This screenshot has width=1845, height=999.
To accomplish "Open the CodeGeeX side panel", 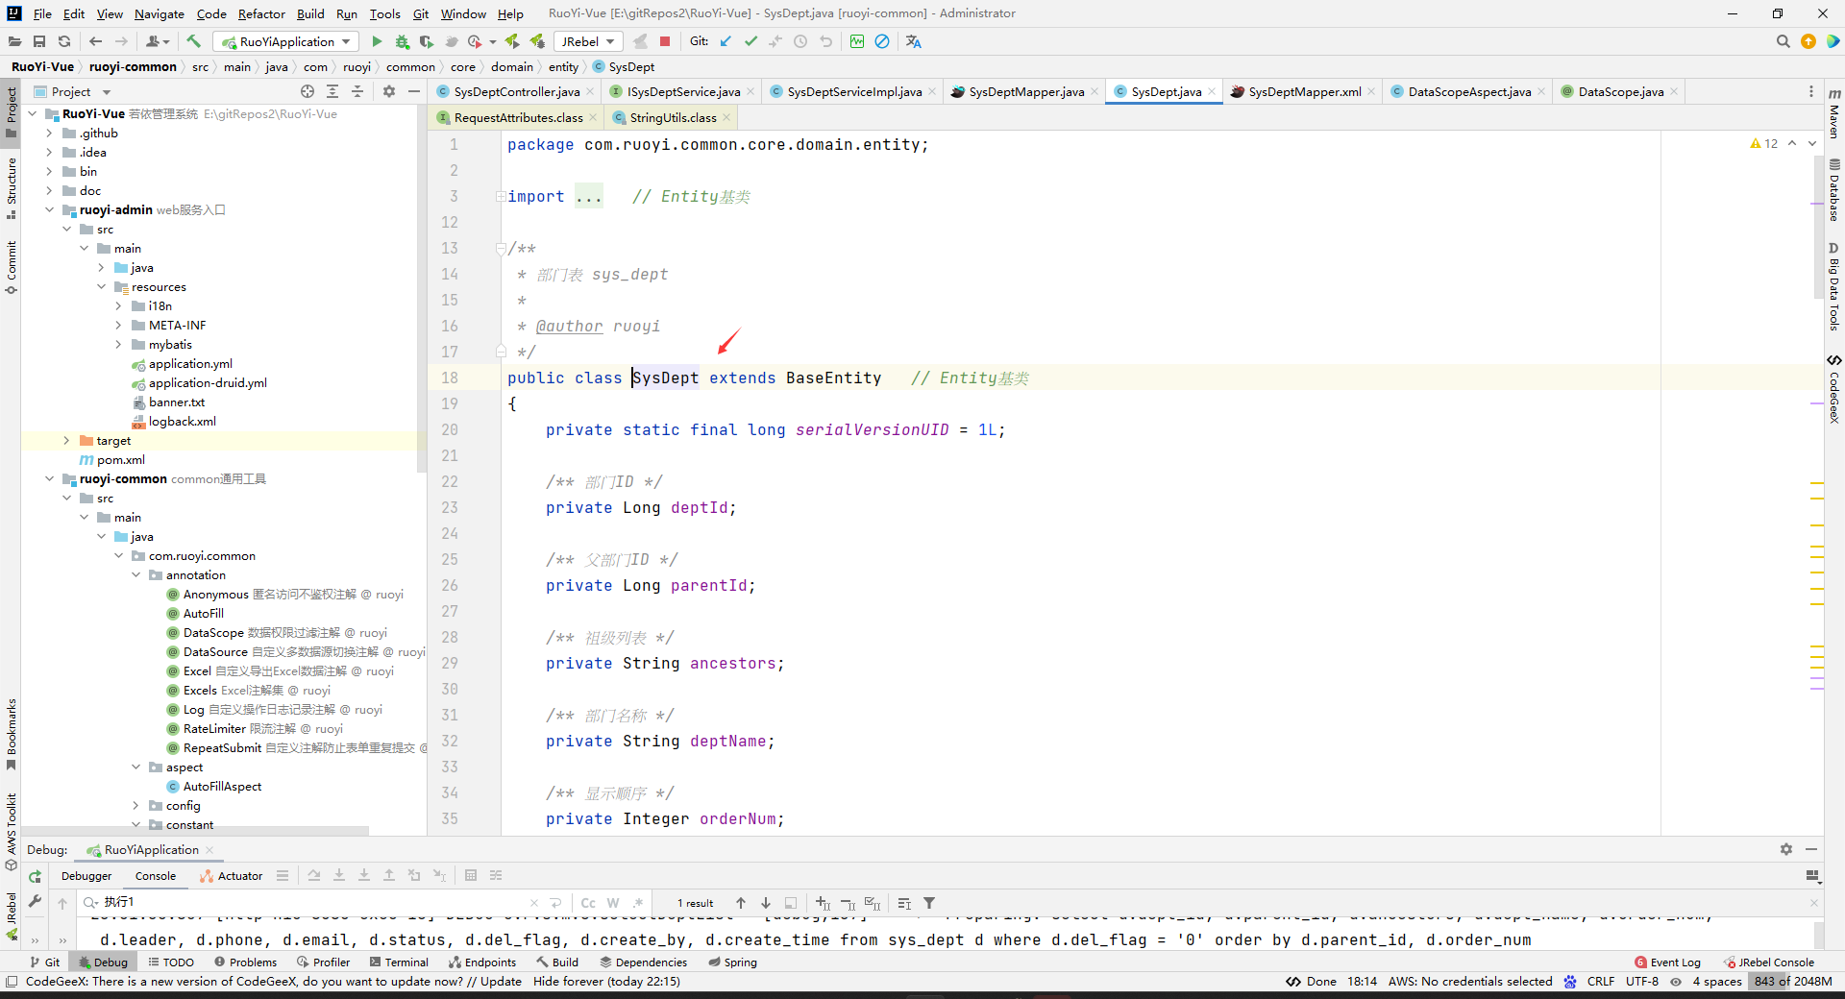I will pyautogui.click(x=1834, y=389).
